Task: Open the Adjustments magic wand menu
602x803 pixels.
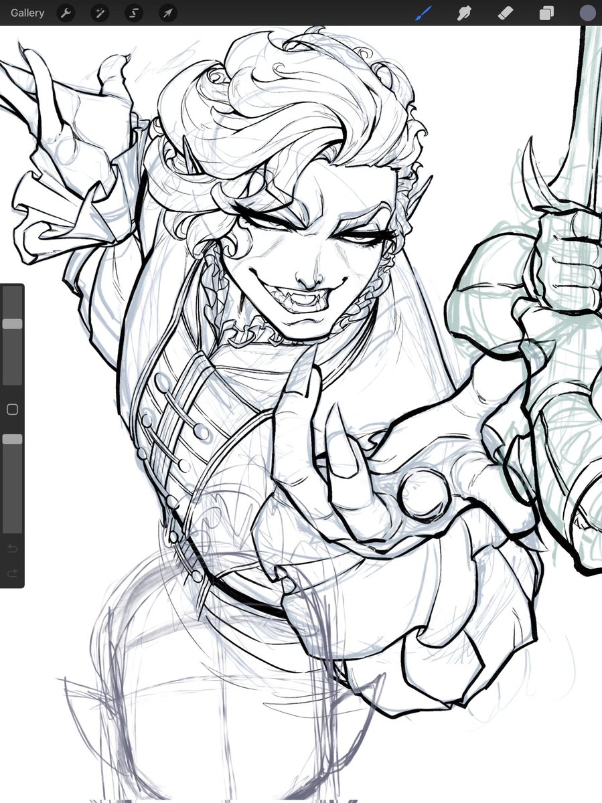Action: point(100,13)
